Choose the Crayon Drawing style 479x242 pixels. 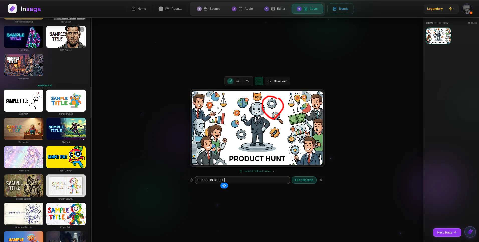point(66,185)
